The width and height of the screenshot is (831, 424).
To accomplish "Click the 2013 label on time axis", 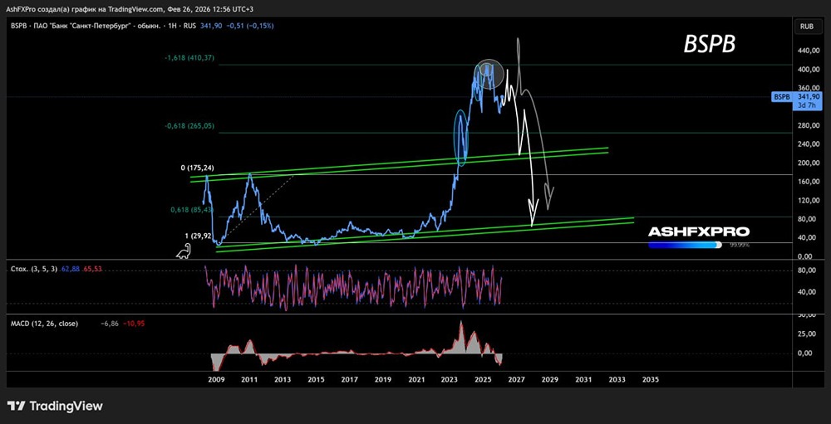I will click(283, 379).
